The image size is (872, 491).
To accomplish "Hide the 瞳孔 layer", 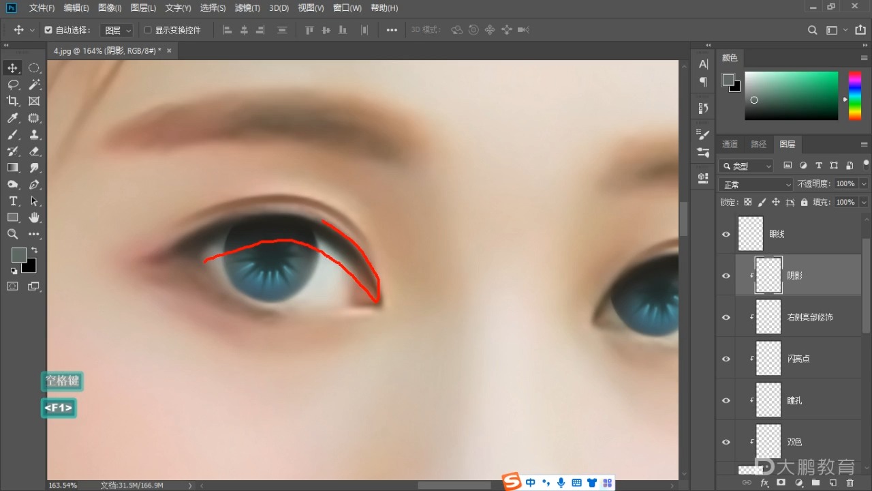I will 726,401.
